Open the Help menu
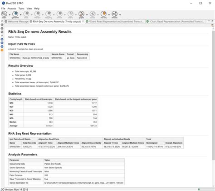This screenshot has width=215, height=191. click(37, 9)
